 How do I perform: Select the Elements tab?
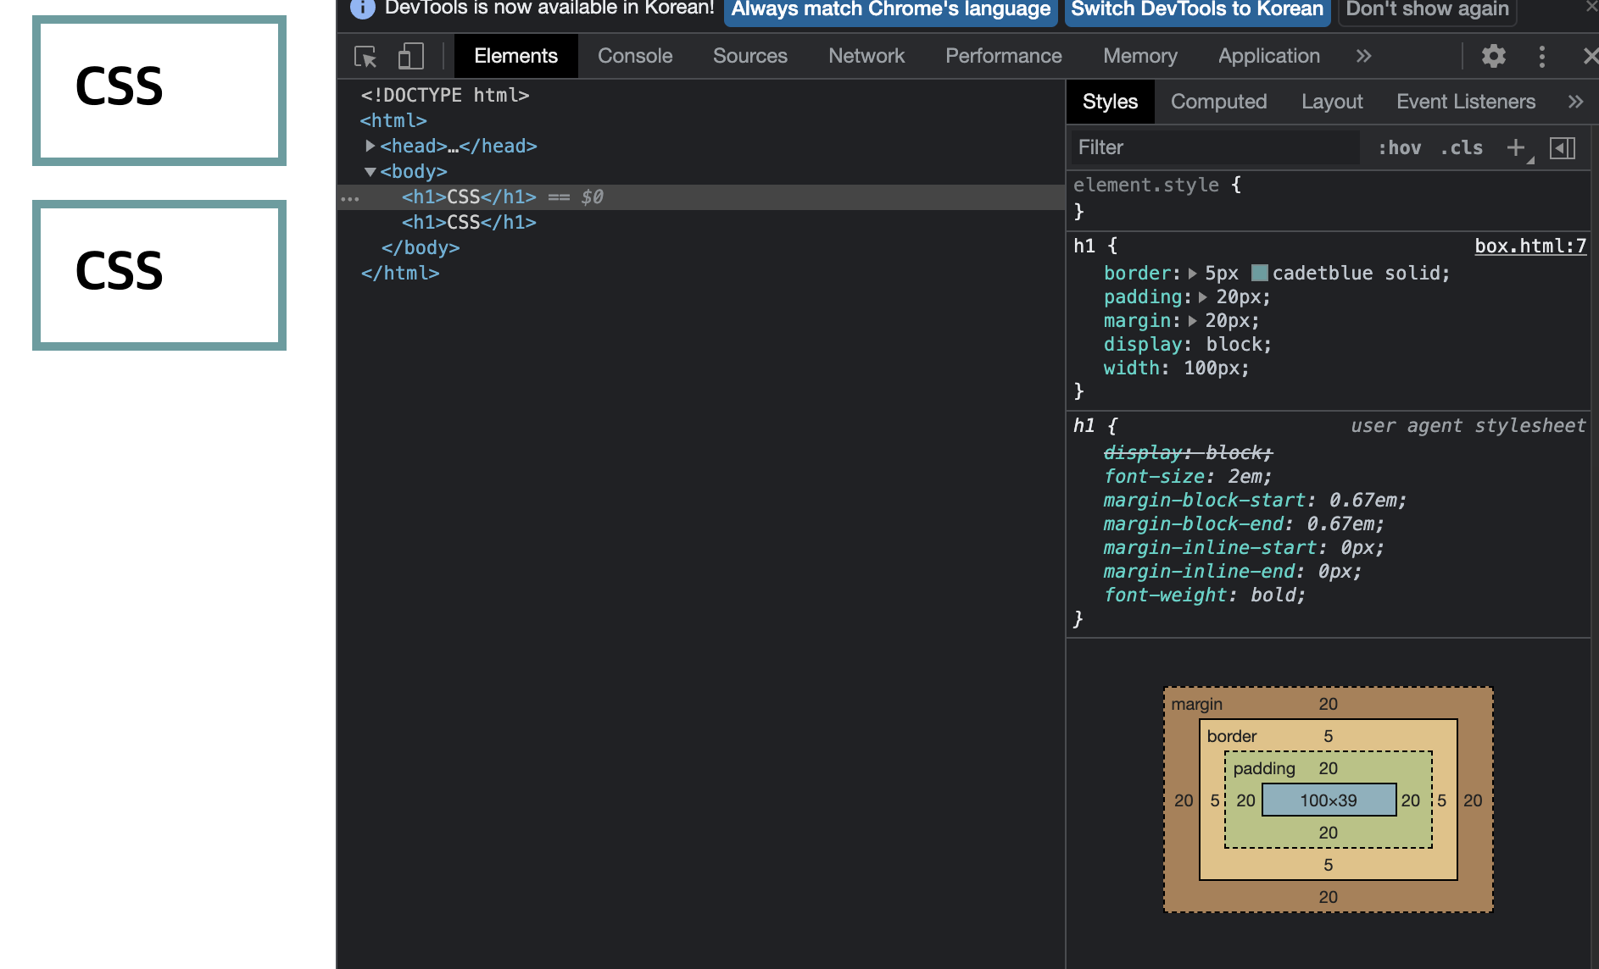pos(515,56)
